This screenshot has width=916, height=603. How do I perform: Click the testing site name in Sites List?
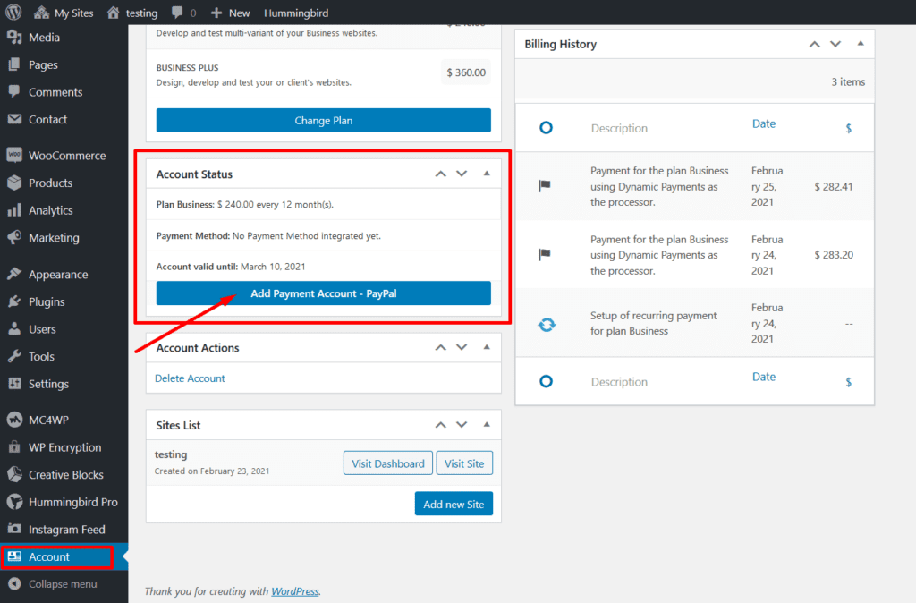(171, 454)
